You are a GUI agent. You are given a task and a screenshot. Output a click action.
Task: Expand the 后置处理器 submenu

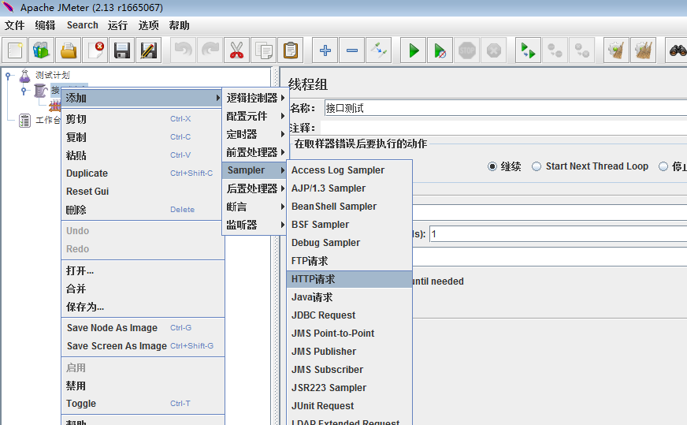[x=255, y=188]
